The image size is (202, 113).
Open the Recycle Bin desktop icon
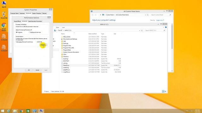(4, 15)
